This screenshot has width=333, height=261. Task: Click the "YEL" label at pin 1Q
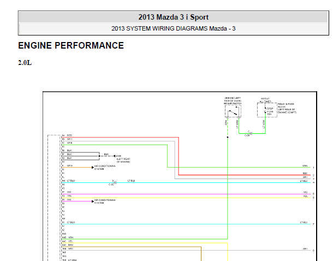[x=69, y=196]
